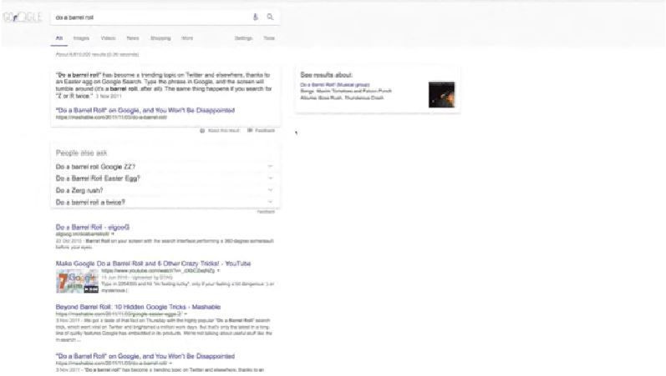Image resolution: width=666 pixels, height=376 pixels.
Task: Click the results count text 'About ... results'
Action: pyautogui.click(x=97, y=55)
